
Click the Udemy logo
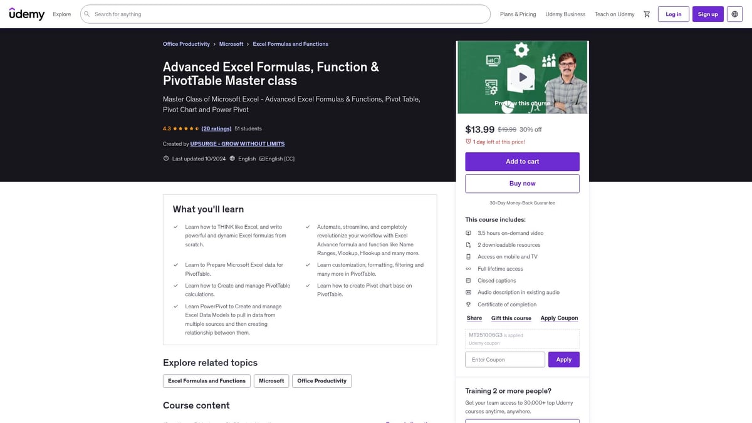tap(27, 14)
